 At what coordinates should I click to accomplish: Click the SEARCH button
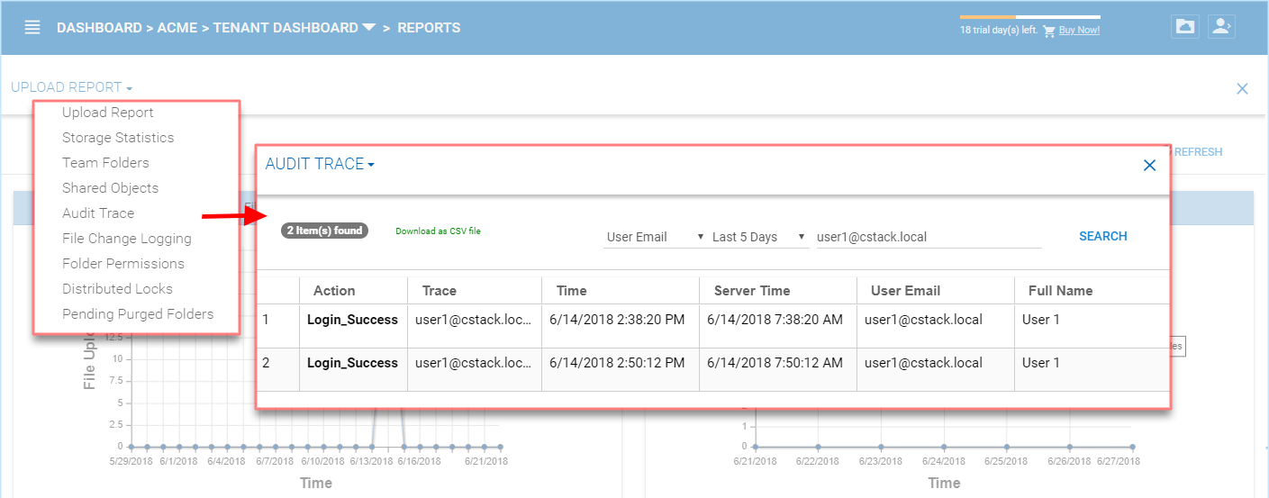(x=1103, y=236)
